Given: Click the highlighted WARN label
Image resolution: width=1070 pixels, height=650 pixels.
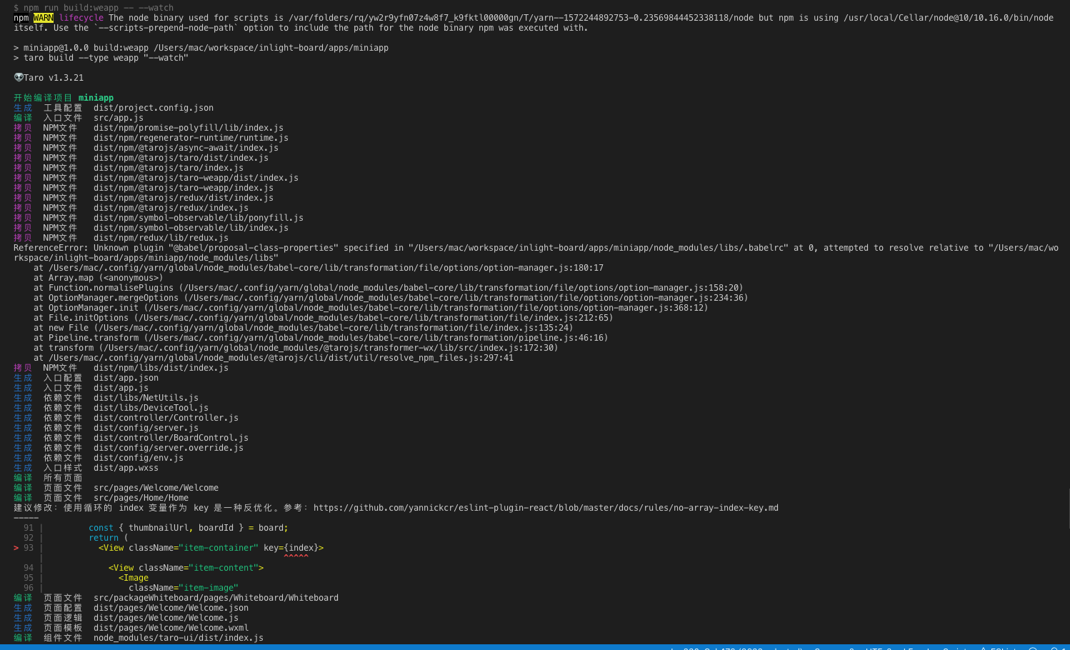Looking at the screenshot, I should [44, 18].
